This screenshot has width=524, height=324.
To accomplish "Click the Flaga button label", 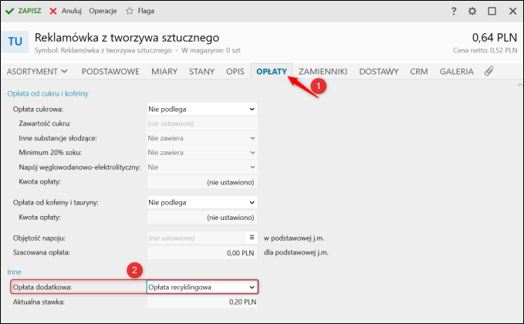I will (146, 11).
